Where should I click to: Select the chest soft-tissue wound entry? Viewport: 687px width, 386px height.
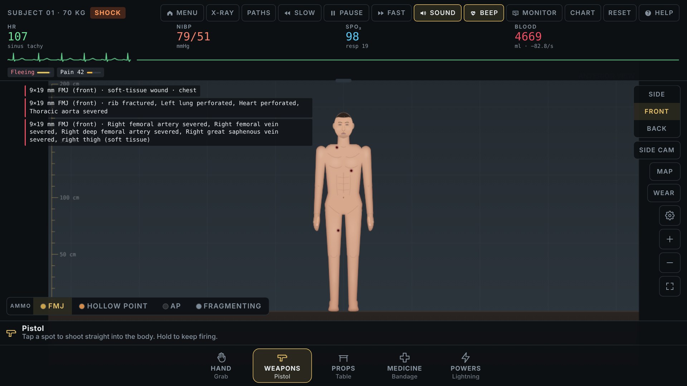pos(112,90)
